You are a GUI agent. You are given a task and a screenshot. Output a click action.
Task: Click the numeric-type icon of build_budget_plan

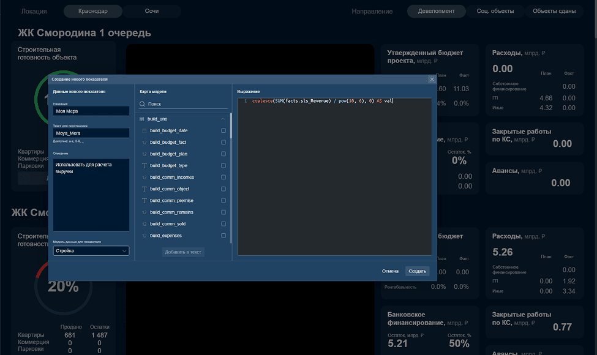click(x=145, y=154)
